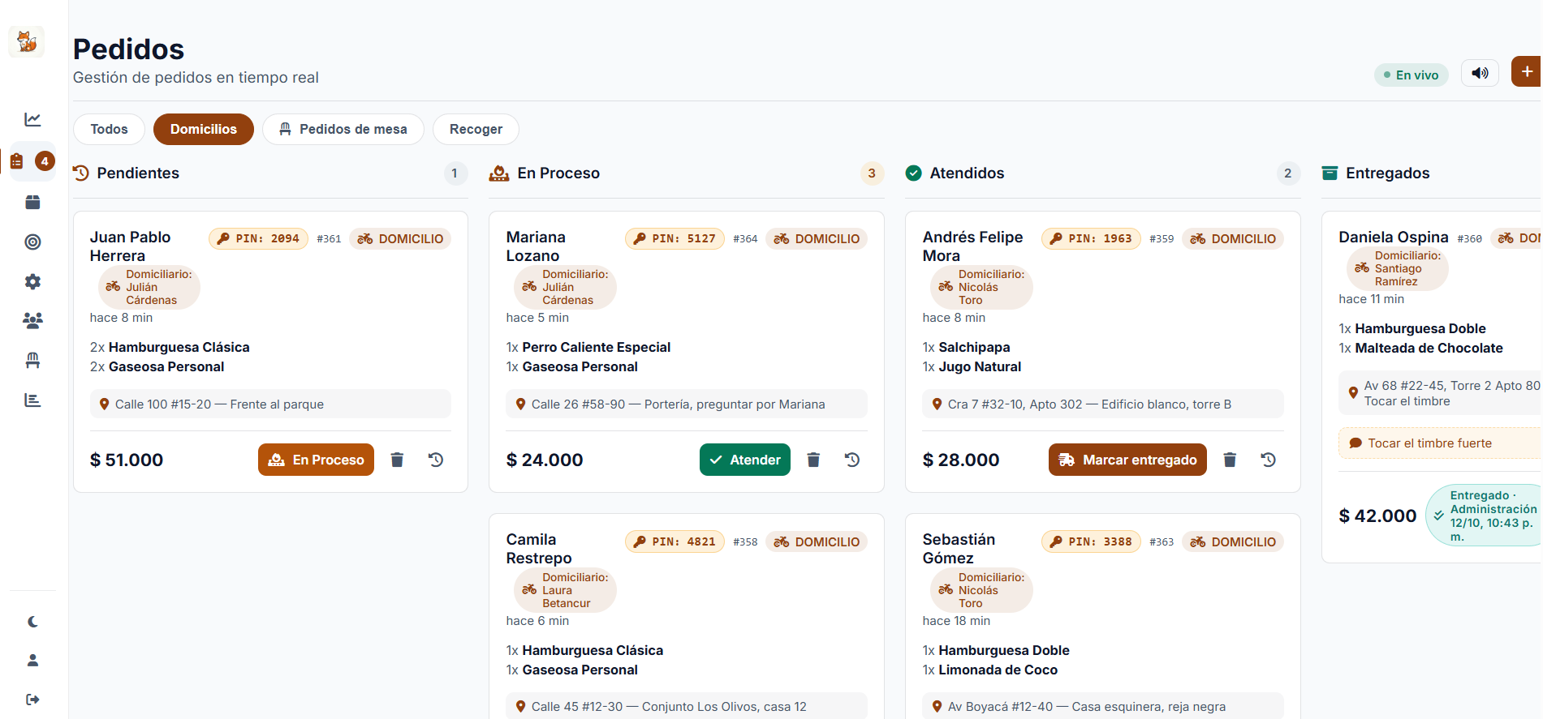Open the tables chair sidebar icon

(32, 360)
